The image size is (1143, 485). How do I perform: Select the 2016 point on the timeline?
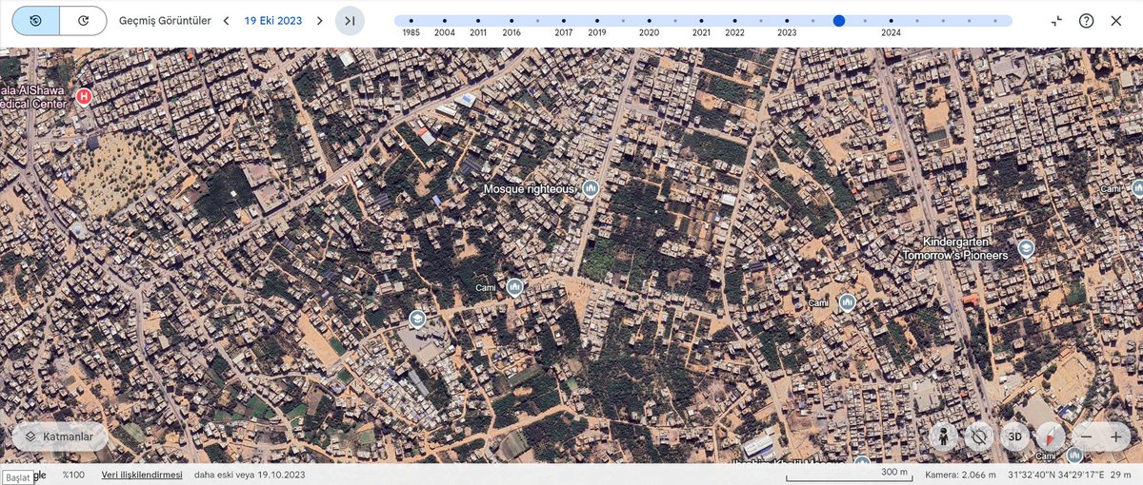[511, 20]
